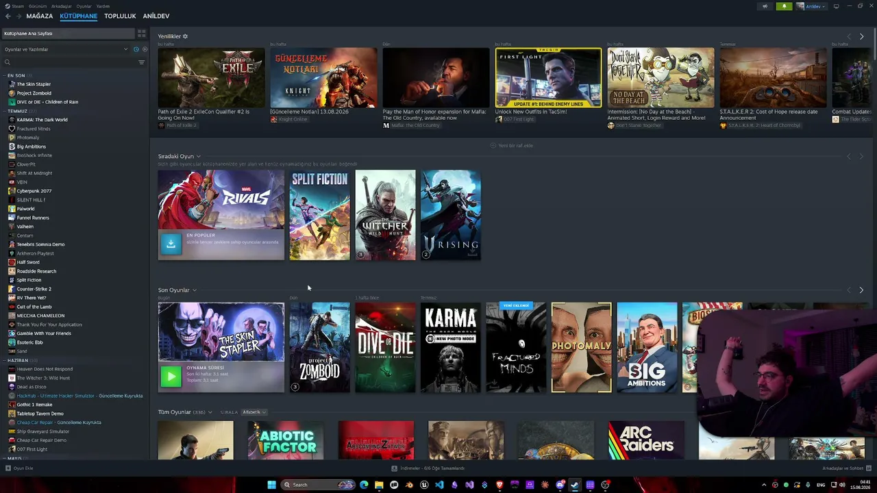Click the Oyun Ekle plus icon
The height and width of the screenshot is (493, 877).
(8, 468)
